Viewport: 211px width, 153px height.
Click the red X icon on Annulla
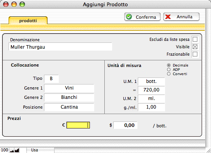[168, 17]
